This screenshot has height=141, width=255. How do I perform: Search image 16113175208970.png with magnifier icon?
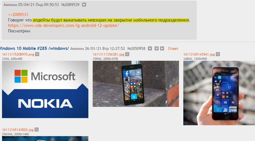[37, 54]
